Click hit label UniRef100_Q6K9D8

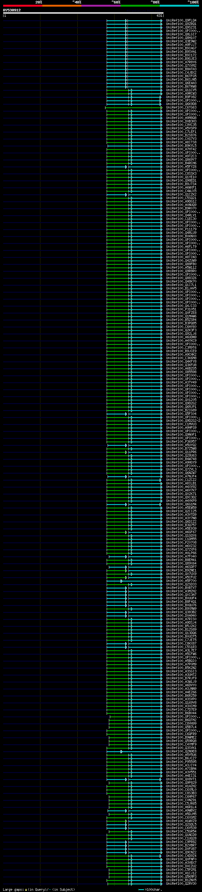click(181, 104)
